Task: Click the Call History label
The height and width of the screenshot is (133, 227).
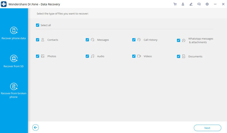Action: pyautogui.click(x=150, y=40)
